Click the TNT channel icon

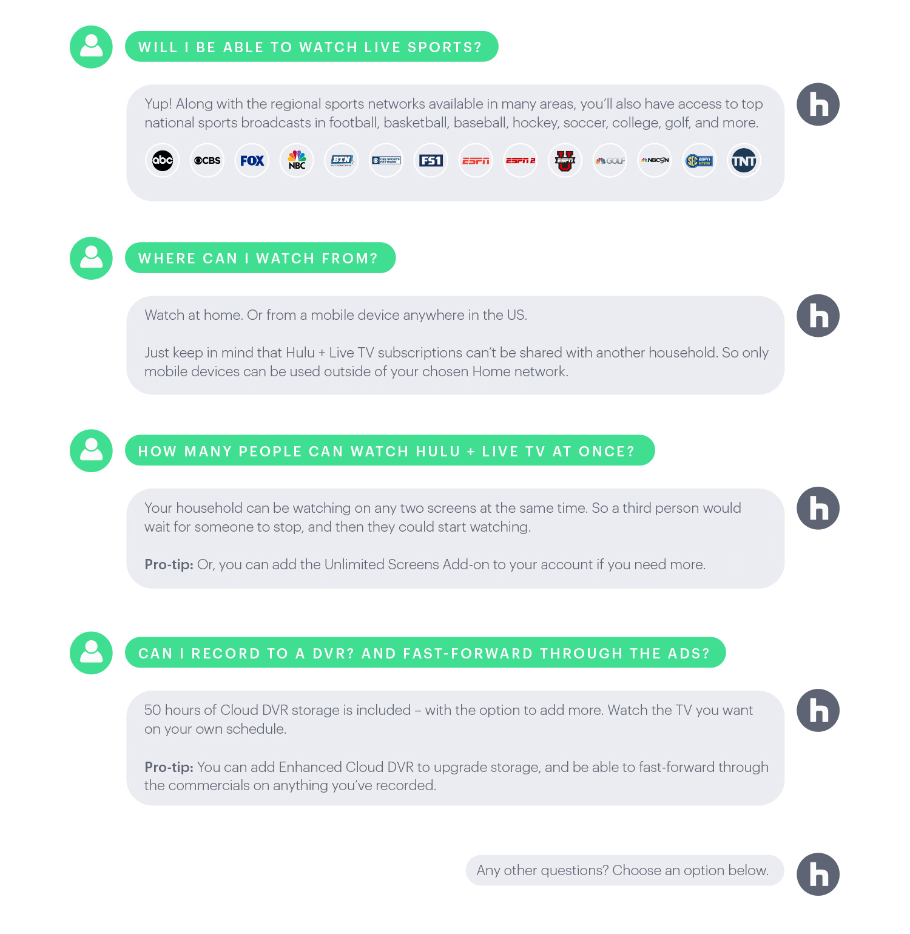click(x=744, y=161)
